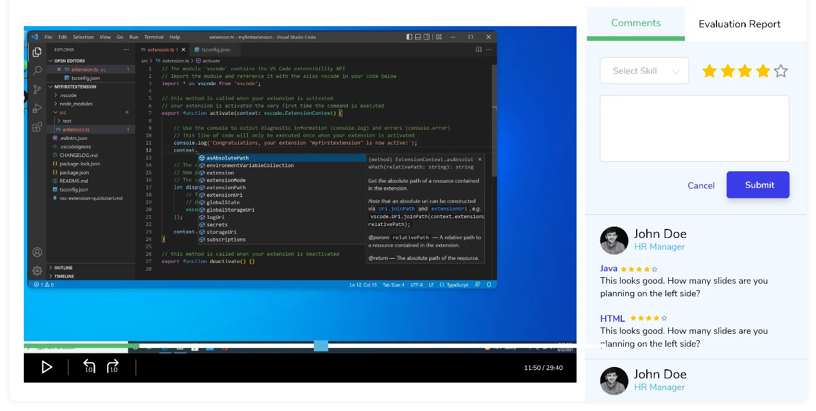Toggle panel layout icon in title bar
This screenshot has height=411, width=816.
418,37
